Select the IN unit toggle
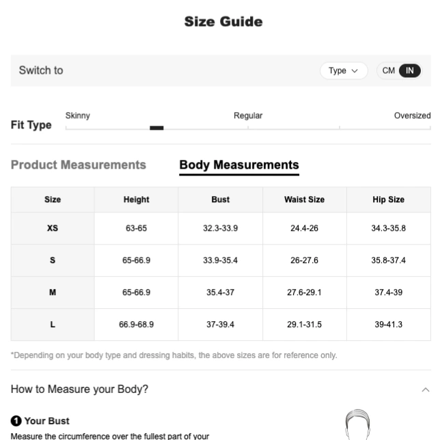 pos(409,70)
